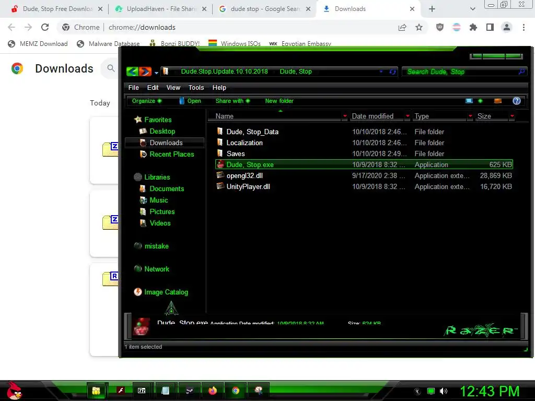Image resolution: width=535 pixels, height=401 pixels.
Task: Switch to dude stop Google Search tab
Action: coord(265,9)
